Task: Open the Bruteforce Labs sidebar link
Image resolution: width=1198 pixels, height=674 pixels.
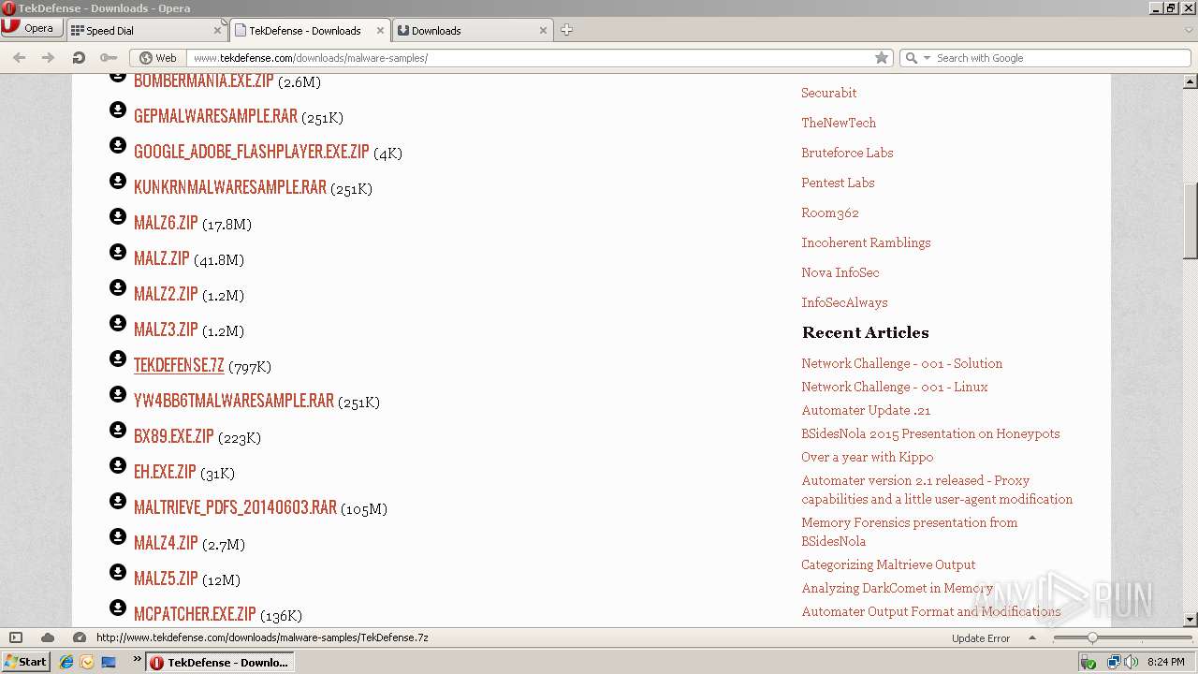Action: click(847, 153)
